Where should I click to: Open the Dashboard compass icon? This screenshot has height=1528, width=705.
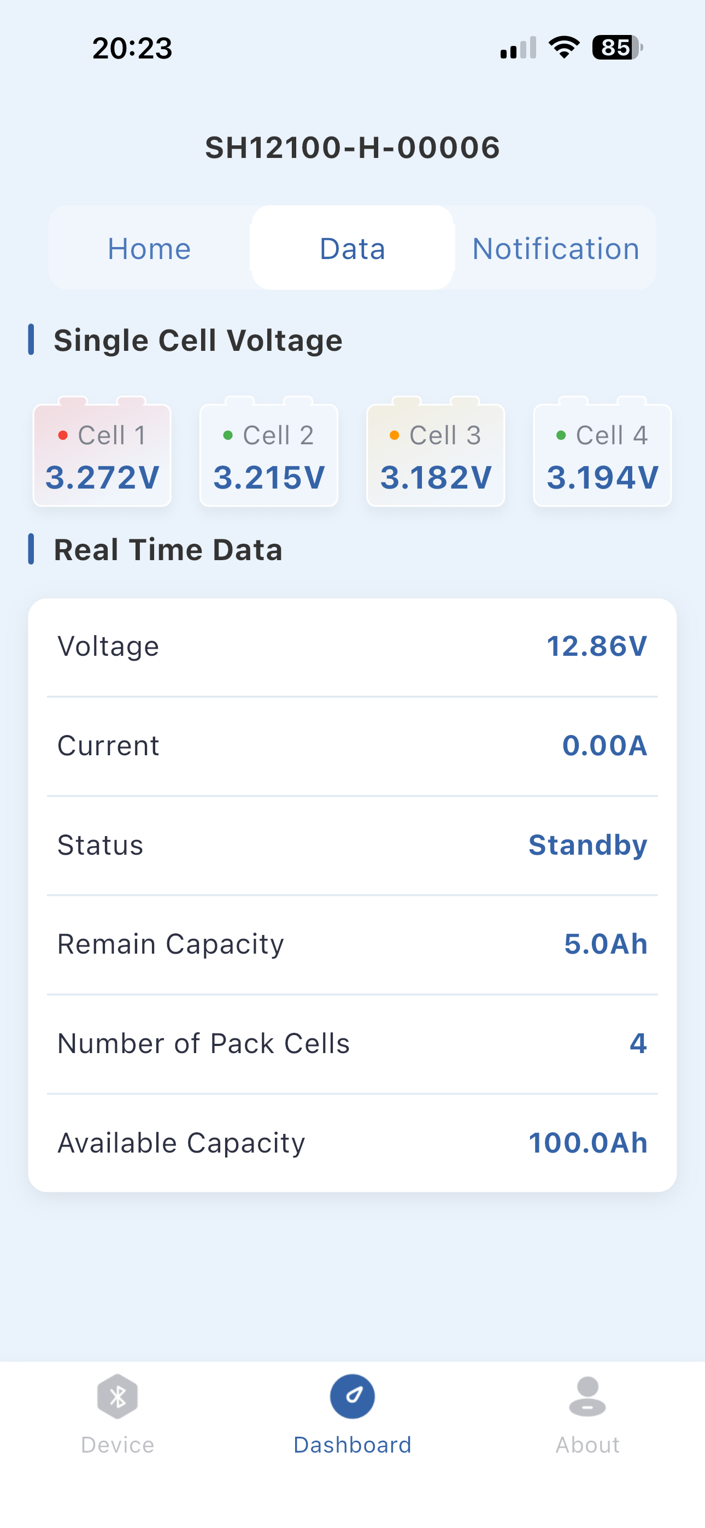point(352,1396)
